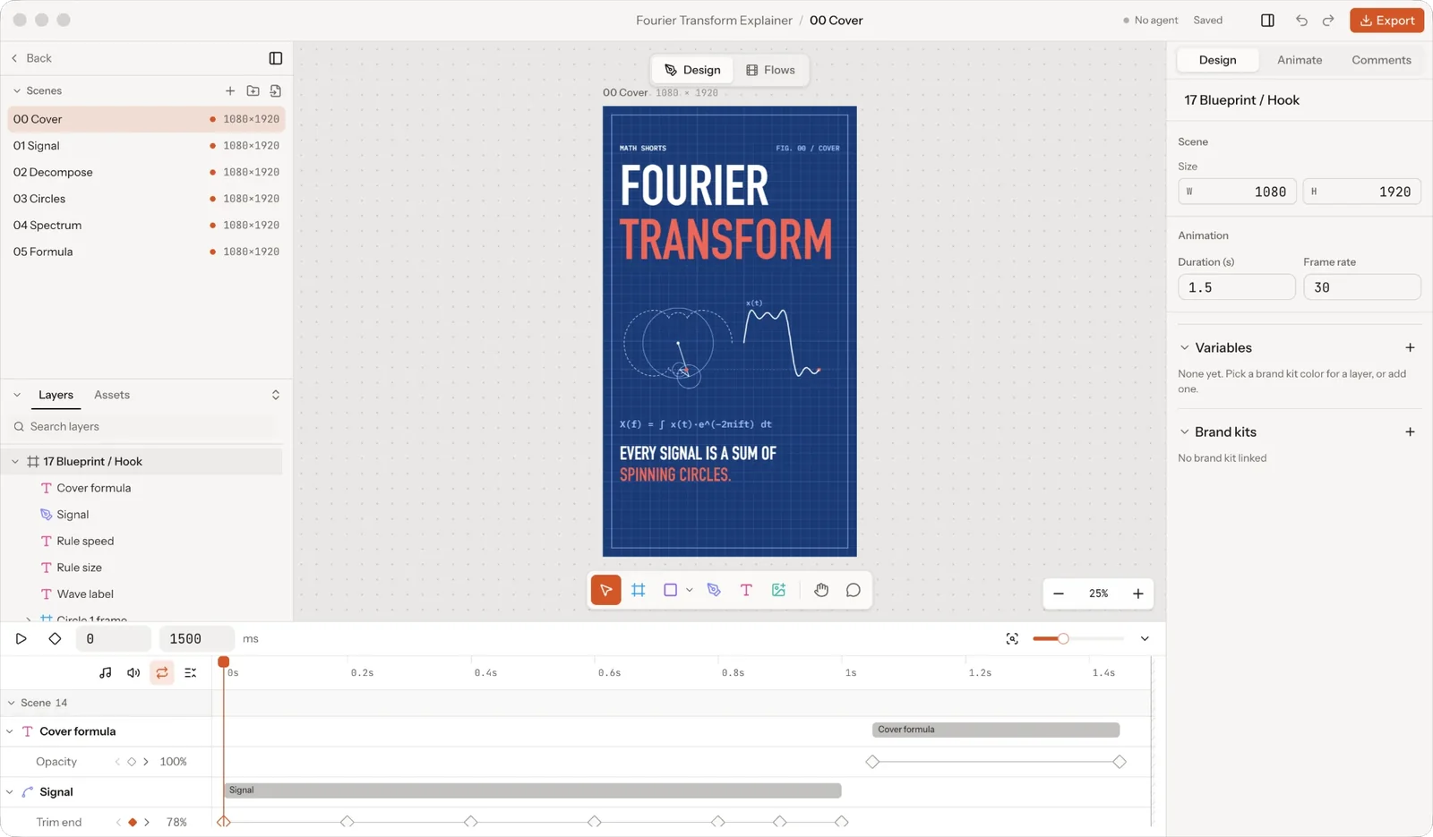This screenshot has width=1433, height=837.
Task: Collapse 17 Blueprint / Hook layer group
Action: 15,461
